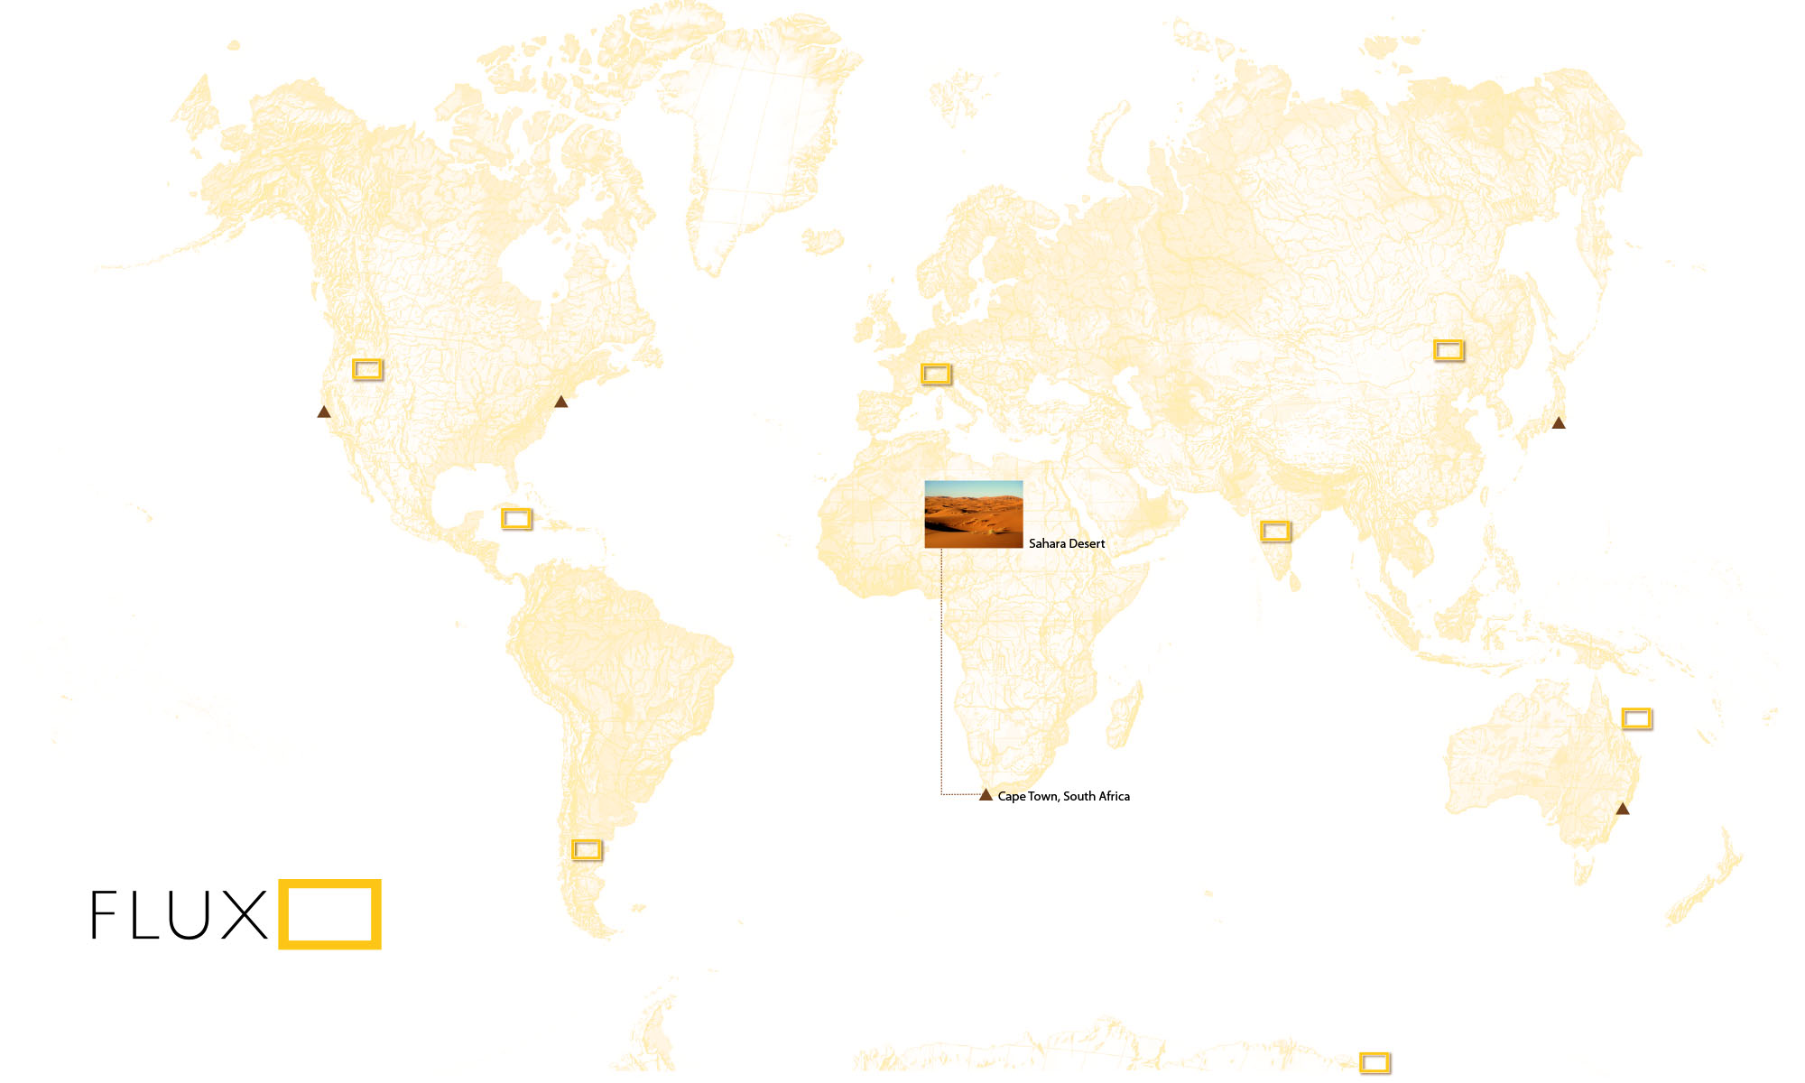Open the yellow frame marker off northeast Australia
Viewport: 1805px width, 1083px height.
pos(1636,718)
